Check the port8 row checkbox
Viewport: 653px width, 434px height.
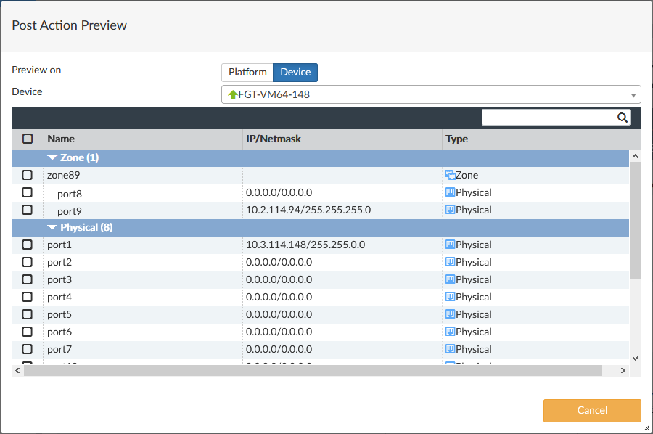tap(27, 192)
